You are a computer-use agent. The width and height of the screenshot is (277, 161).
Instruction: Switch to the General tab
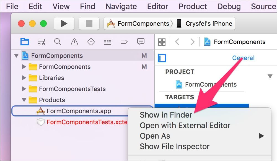click(x=243, y=58)
